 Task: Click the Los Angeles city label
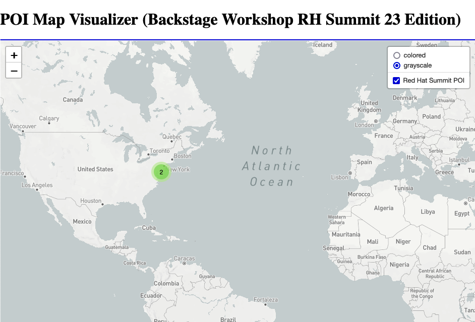pyautogui.click(x=37, y=185)
